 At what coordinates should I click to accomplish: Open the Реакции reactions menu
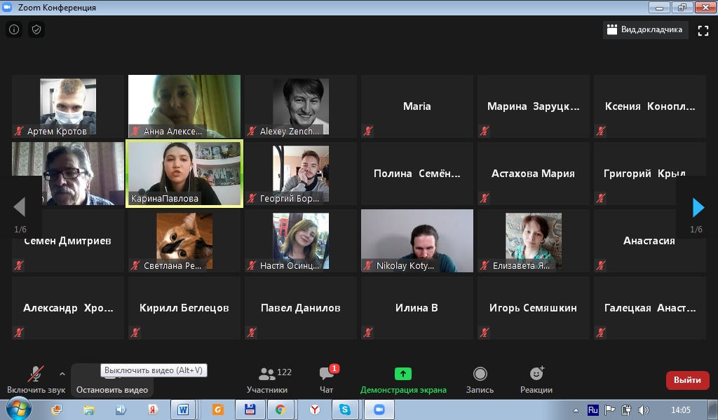pos(536,380)
